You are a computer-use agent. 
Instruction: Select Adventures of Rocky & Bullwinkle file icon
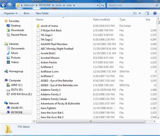[x=38, y=103]
